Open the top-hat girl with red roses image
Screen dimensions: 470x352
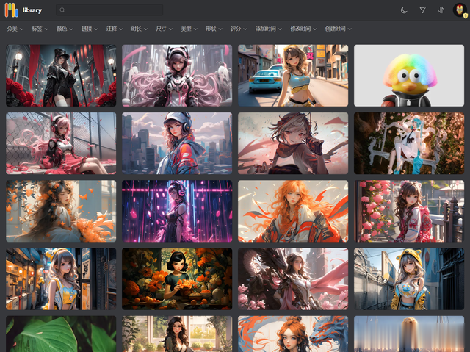click(x=61, y=76)
